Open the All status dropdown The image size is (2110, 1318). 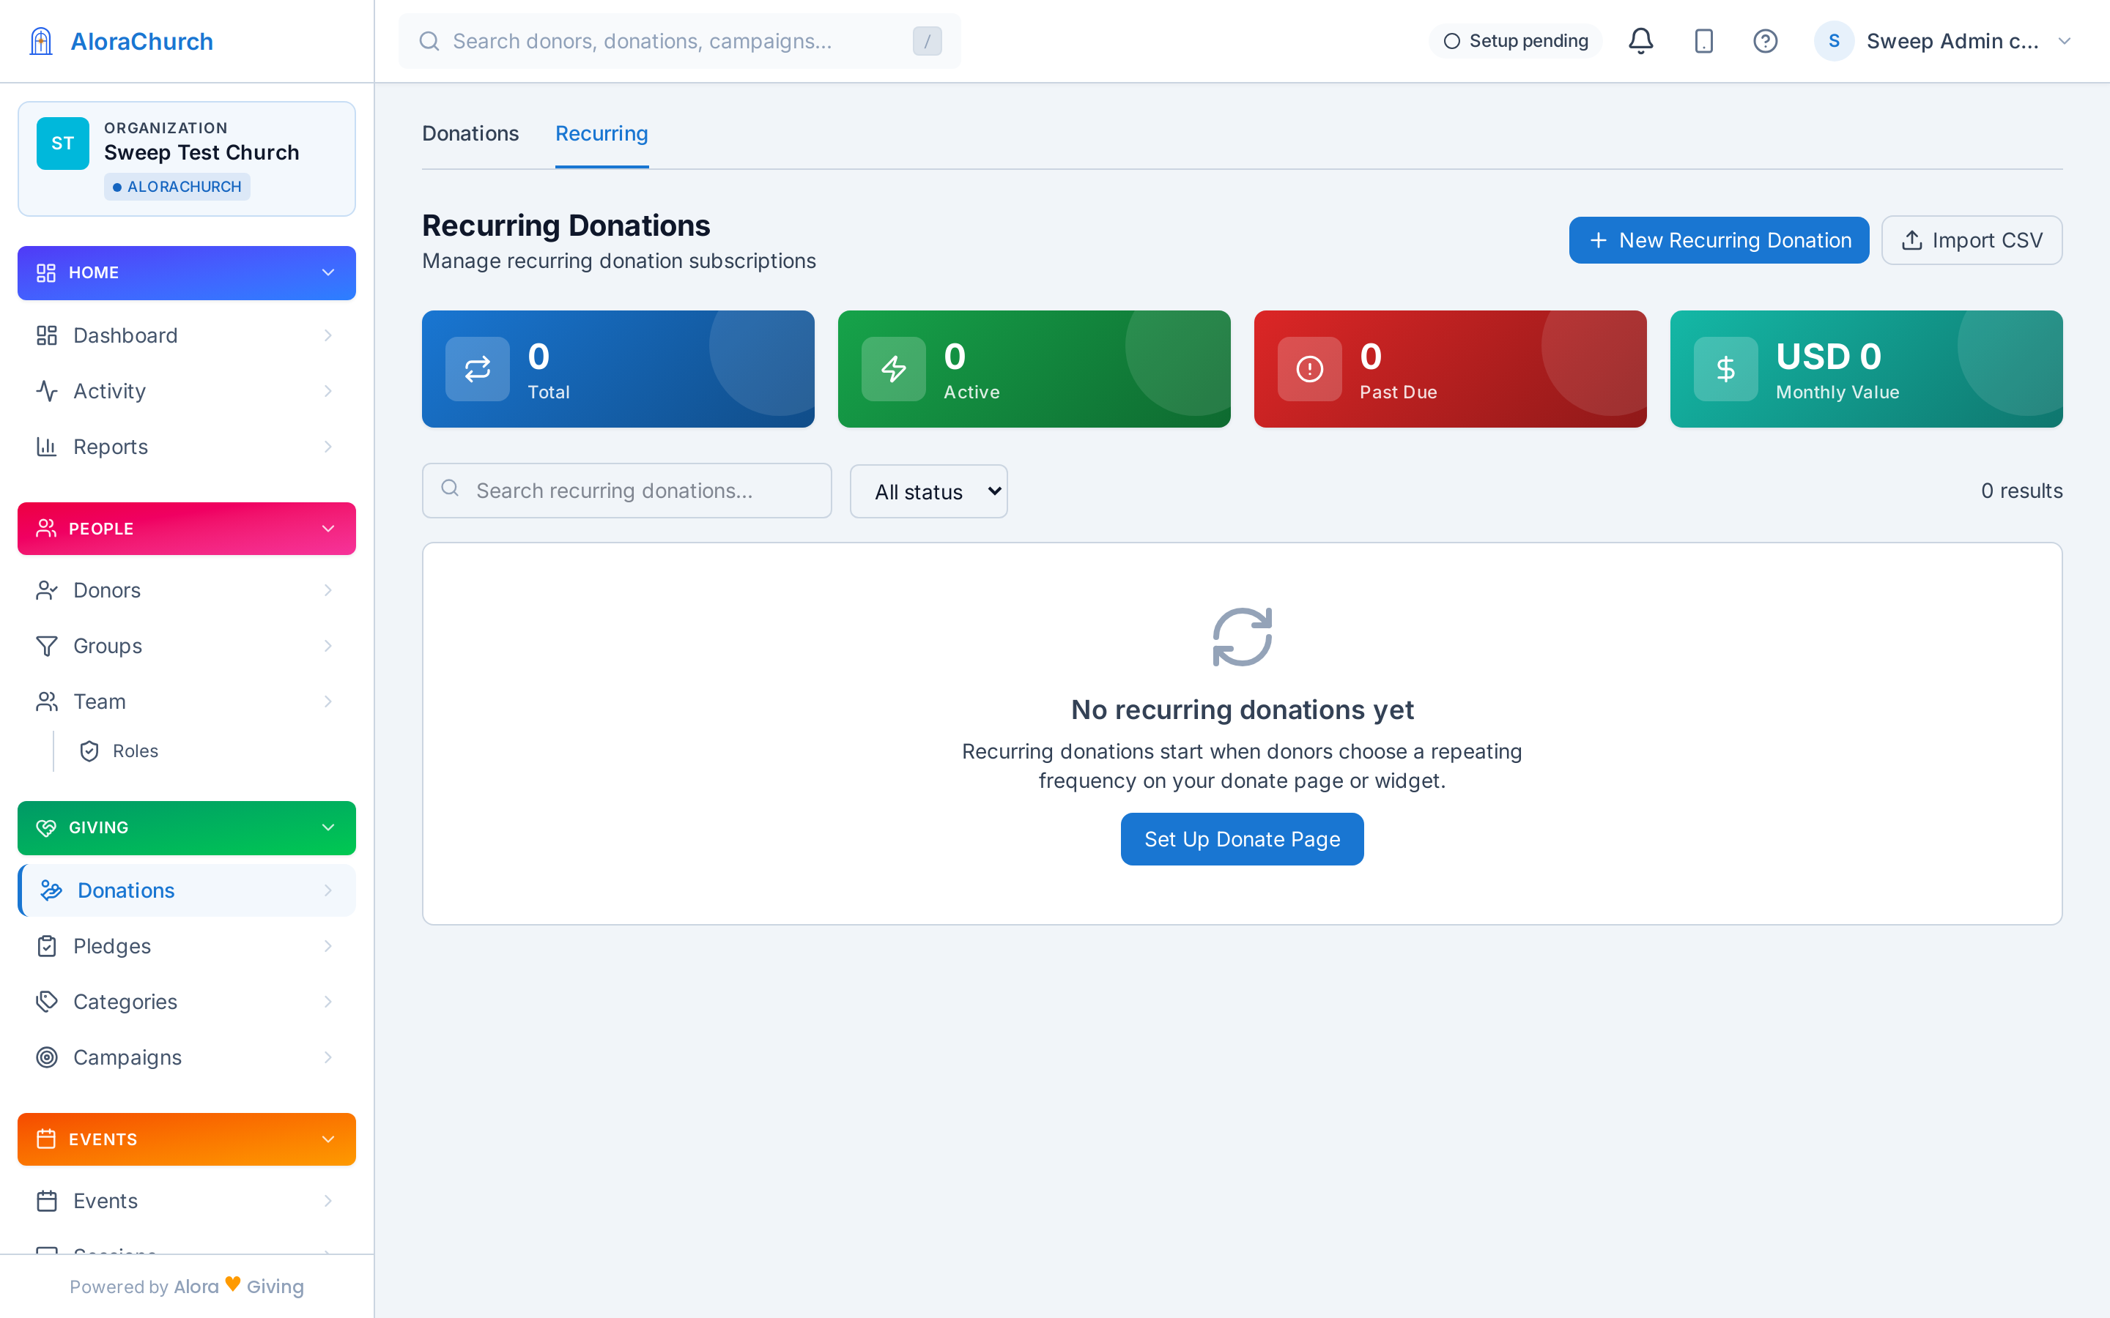928,491
